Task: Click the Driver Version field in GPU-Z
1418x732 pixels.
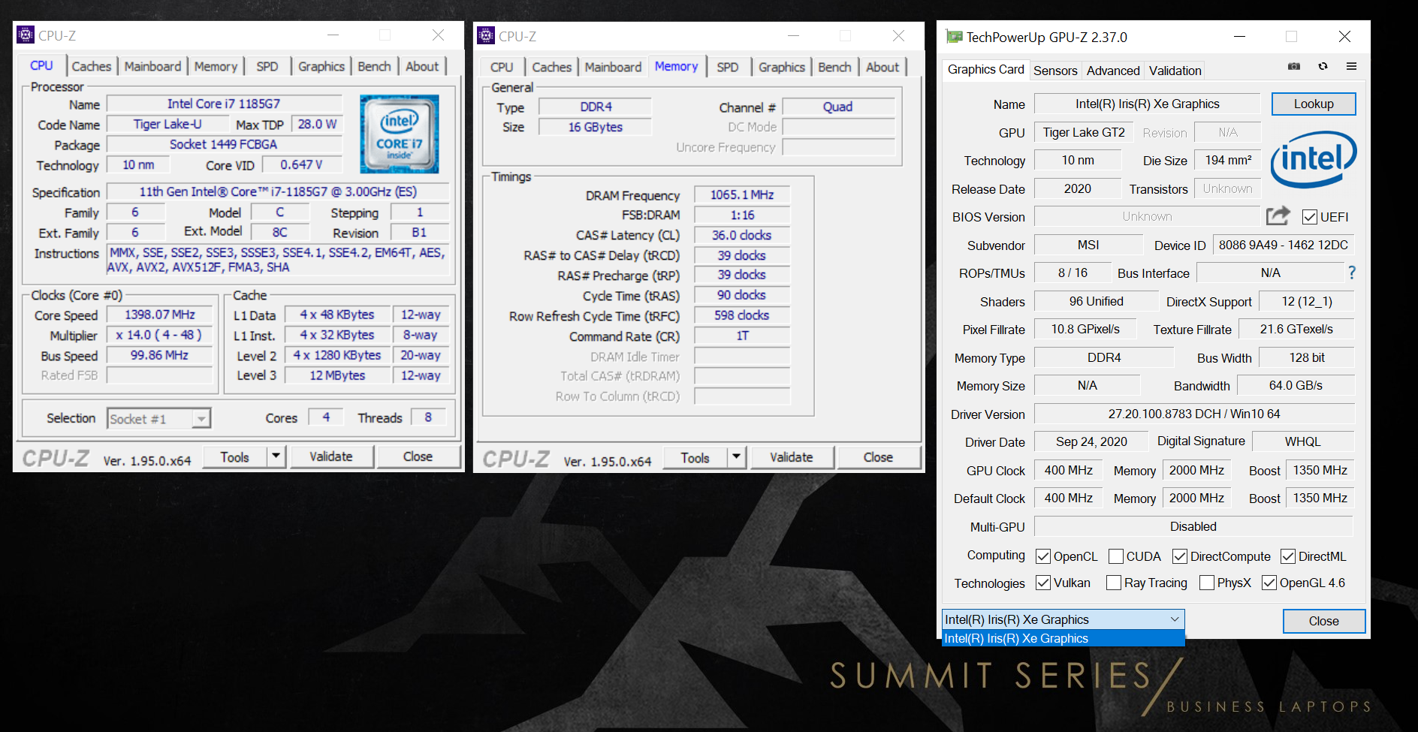Action: tap(1194, 414)
